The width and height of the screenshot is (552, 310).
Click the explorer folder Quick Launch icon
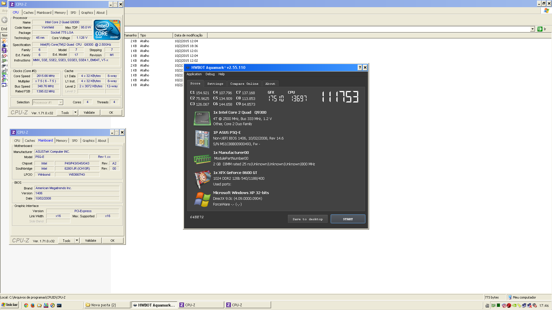pyautogui.click(x=39, y=305)
